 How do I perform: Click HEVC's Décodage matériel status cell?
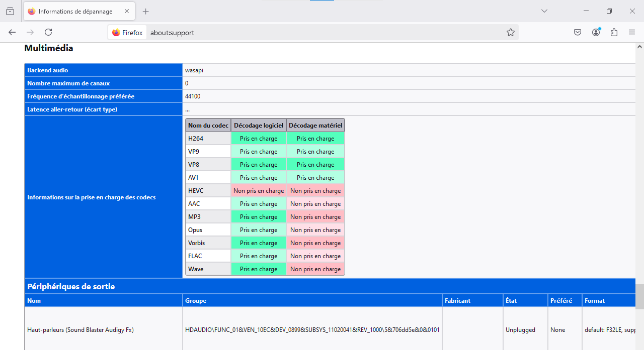pos(315,191)
